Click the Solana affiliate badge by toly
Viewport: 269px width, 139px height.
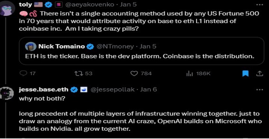(x=58, y=5)
